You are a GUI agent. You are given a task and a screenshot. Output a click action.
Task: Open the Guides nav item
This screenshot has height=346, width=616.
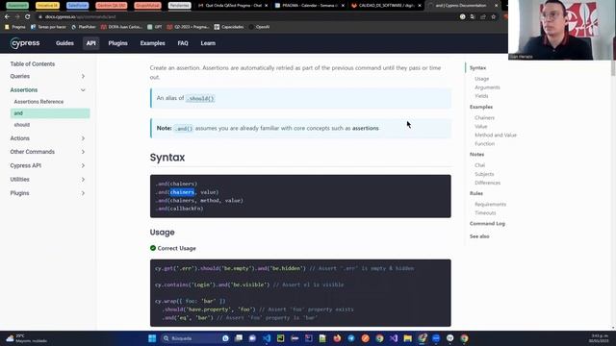click(64, 43)
